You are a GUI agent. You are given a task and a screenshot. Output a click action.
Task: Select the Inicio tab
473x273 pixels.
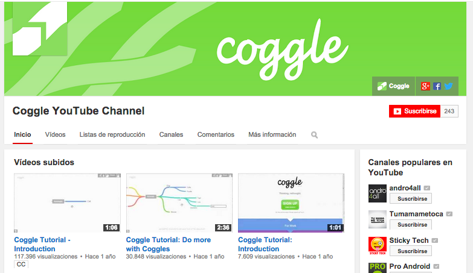point(22,134)
